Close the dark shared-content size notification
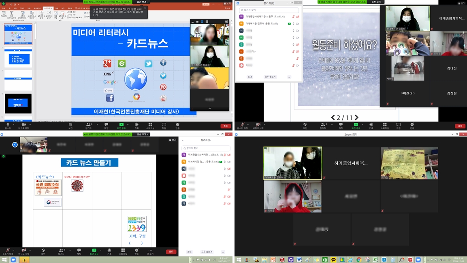This screenshot has height=263, width=467. click(x=145, y=8)
